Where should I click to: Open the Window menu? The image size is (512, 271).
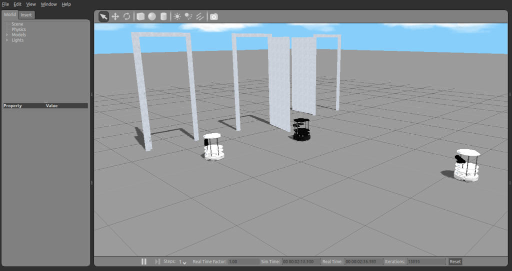pos(48,4)
